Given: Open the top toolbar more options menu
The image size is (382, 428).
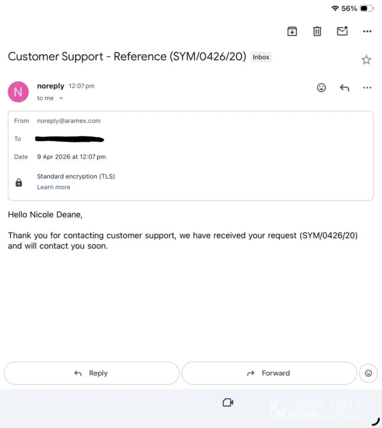Looking at the screenshot, I should [x=367, y=31].
